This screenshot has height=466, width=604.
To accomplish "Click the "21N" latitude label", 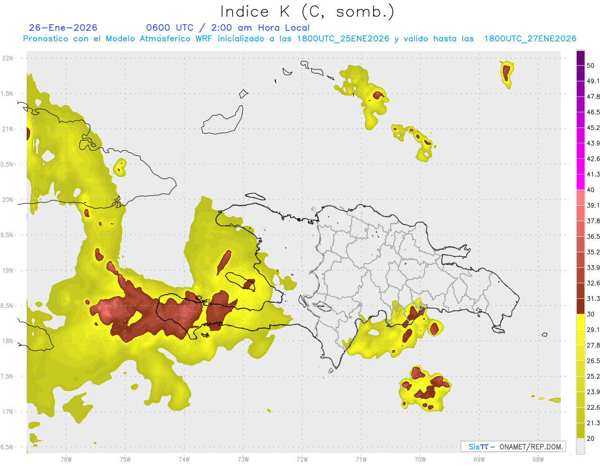I will 9,129.
